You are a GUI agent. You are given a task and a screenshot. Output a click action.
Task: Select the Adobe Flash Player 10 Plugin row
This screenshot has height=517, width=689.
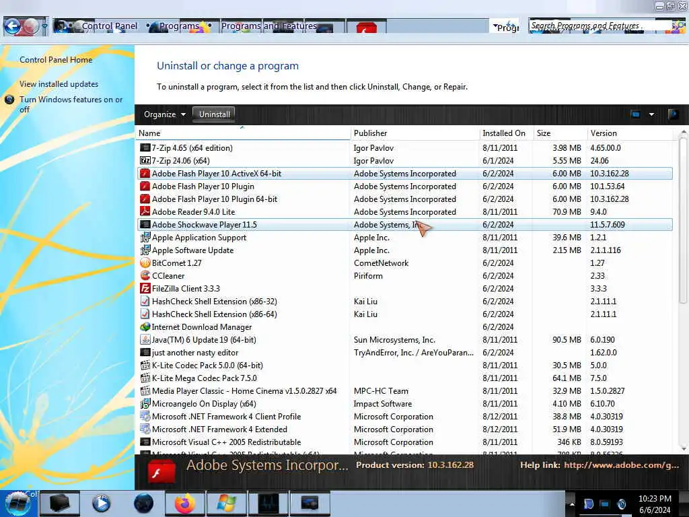(x=404, y=186)
